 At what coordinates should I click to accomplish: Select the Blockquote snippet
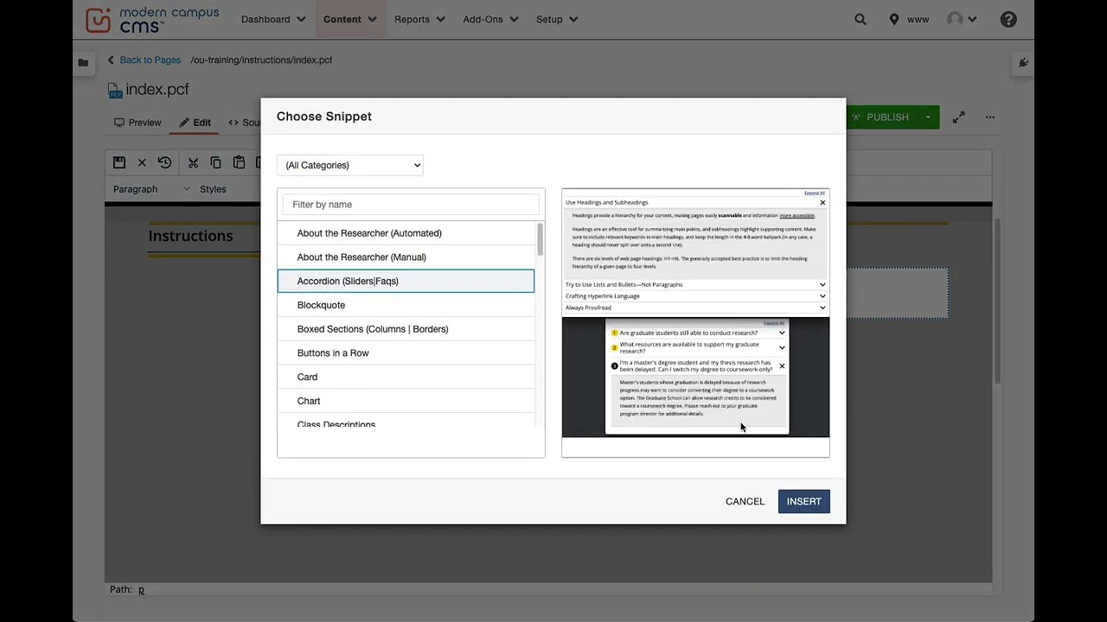coord(406,305)
